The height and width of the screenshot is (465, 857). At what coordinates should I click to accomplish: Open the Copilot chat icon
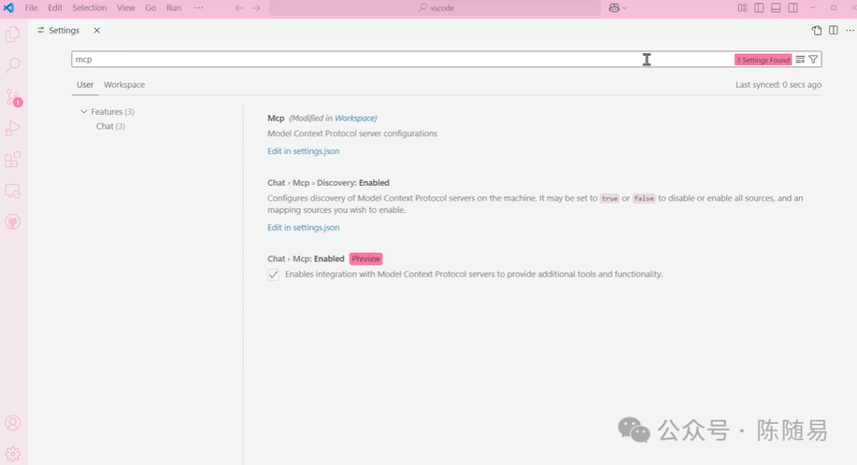pos(614,8)
